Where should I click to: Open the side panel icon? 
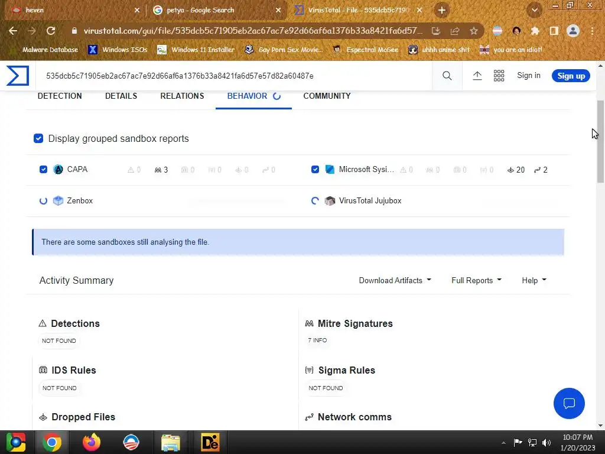[554, 31]
